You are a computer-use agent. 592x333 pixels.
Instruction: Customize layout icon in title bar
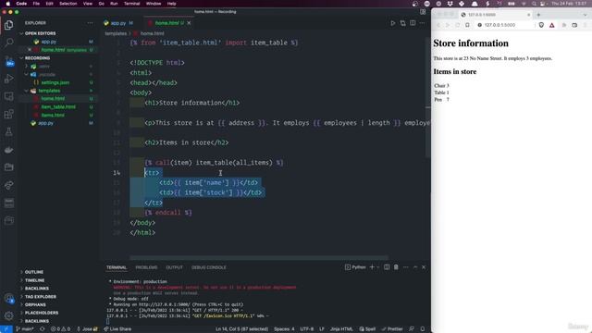coord(423,12)
